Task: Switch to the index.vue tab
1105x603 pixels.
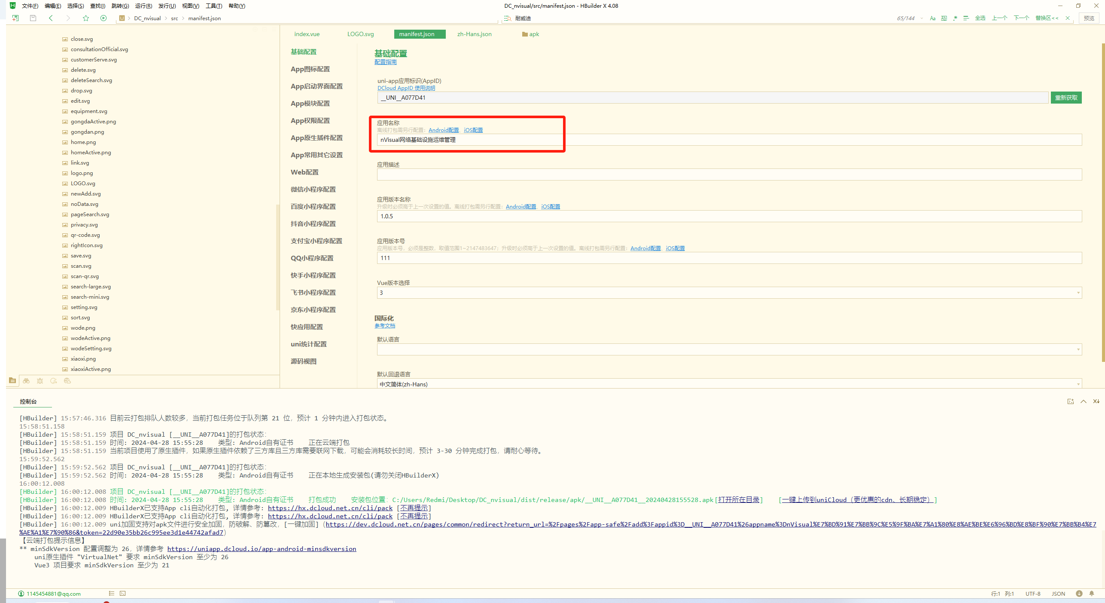Action: point(307,34)
